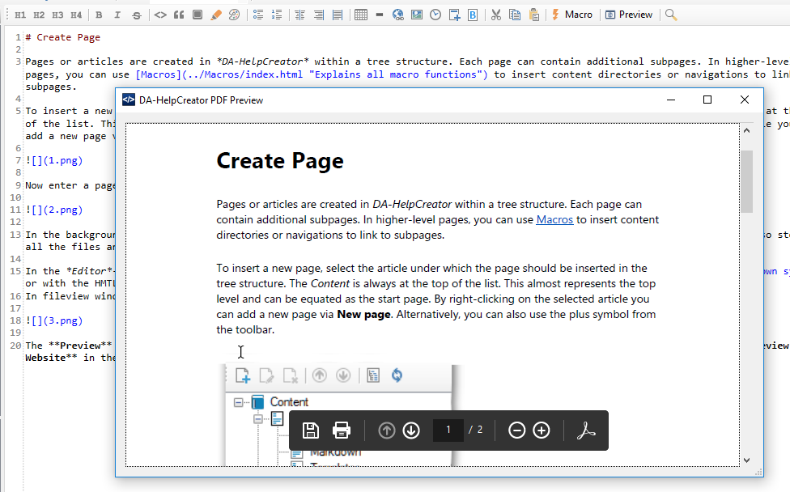This screenshot has width=790, height=492.
Task: Toggle italic formatting in editor toolbar
Action: point(117,15)
